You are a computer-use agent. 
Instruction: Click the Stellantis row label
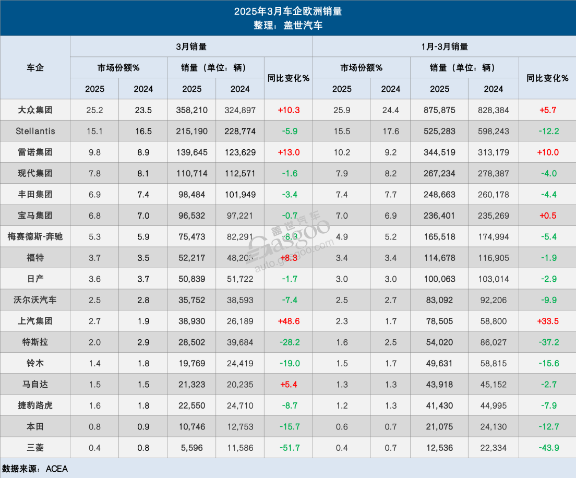pos(34,131)
